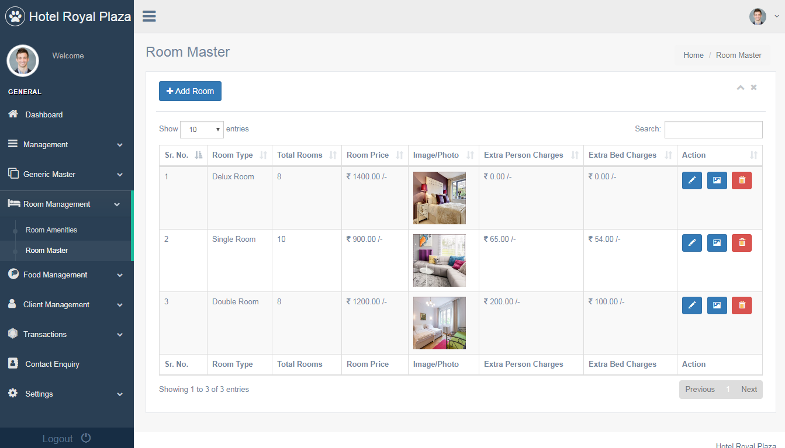Click 'Showing 1 to 3 of 3 entries' text
The height and width of the screenshot is (448, 785).
204,389
